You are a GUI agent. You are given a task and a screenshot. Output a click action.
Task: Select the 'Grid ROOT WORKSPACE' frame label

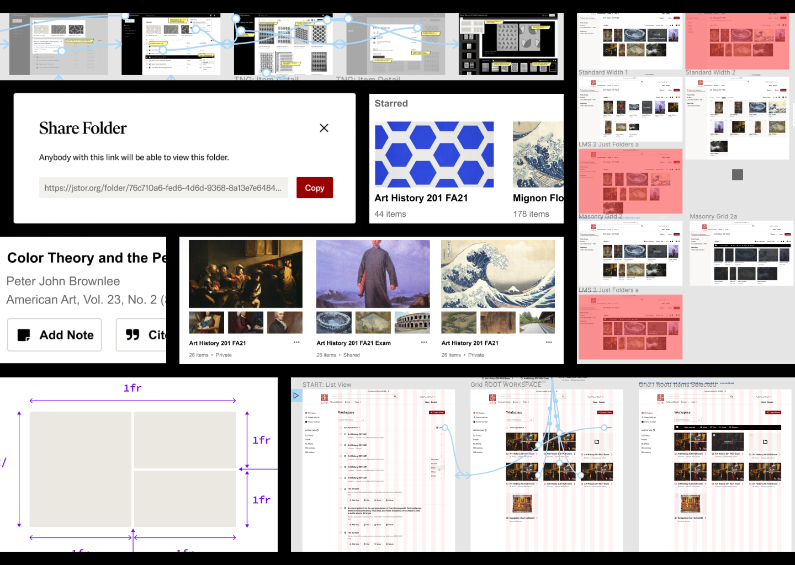(x=506, y=385)
